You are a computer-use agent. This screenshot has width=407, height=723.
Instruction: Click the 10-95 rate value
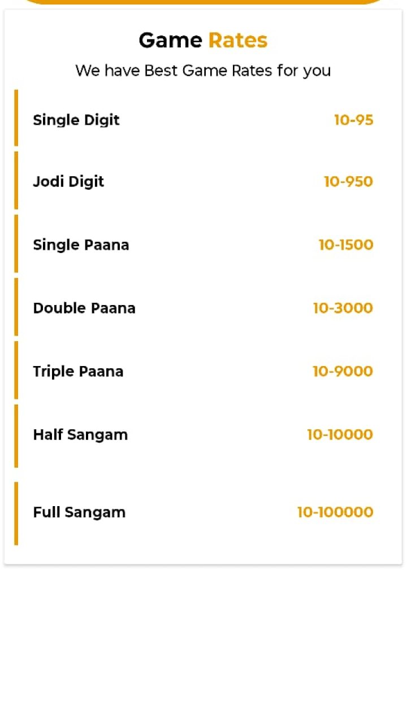[x=353, y=120]
